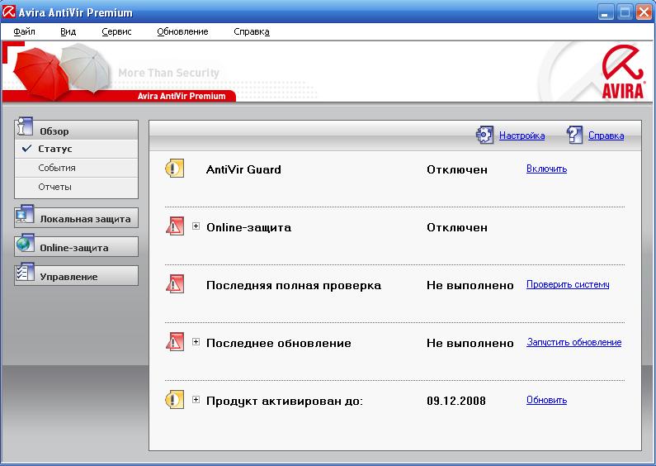Click the Отключен status of Online-защита
Viewport: 656px width, 466px height.
point(457,227)
